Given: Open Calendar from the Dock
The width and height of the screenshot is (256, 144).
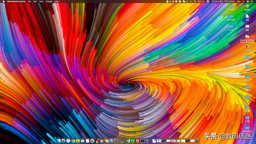Looking at the screenshot, I should (83, 141).
